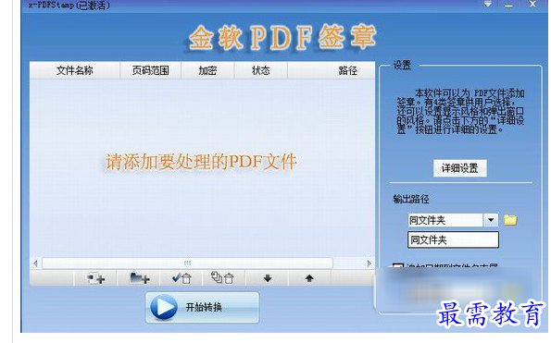Click the 开始转换 start conversion button

click(x=203, y=307)
